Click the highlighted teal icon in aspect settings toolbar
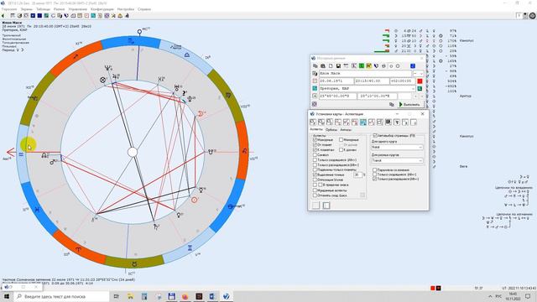This screenshot has width=537, height=302. tap(363, 122)
